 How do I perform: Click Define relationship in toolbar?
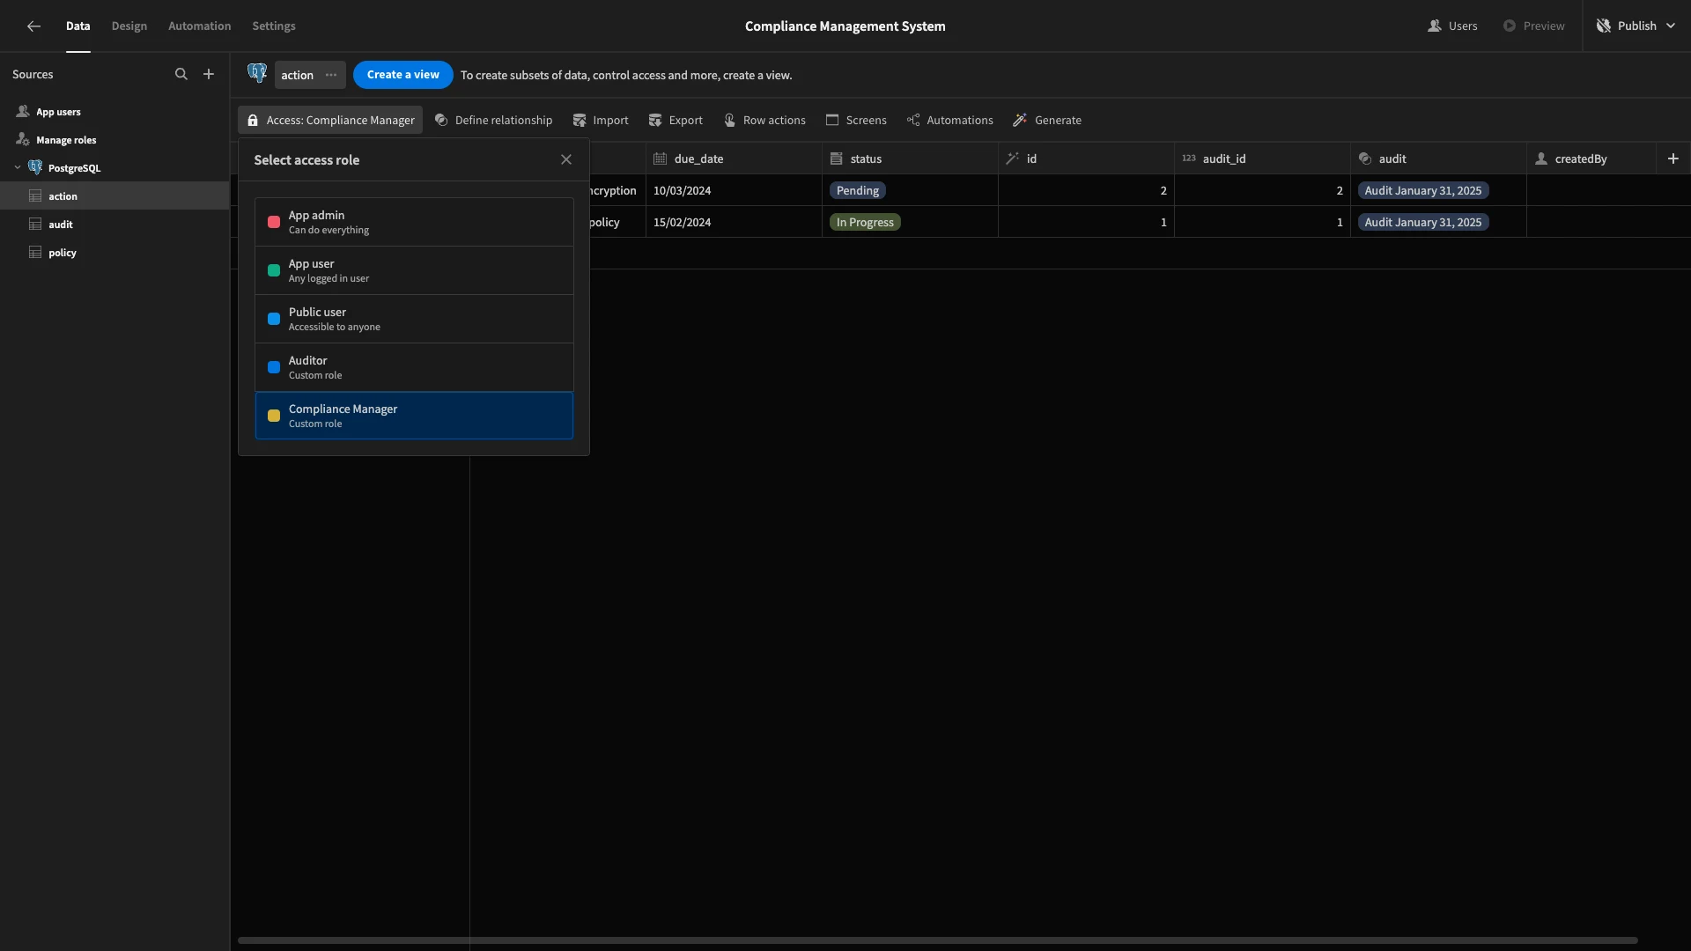tap(494, 121)
